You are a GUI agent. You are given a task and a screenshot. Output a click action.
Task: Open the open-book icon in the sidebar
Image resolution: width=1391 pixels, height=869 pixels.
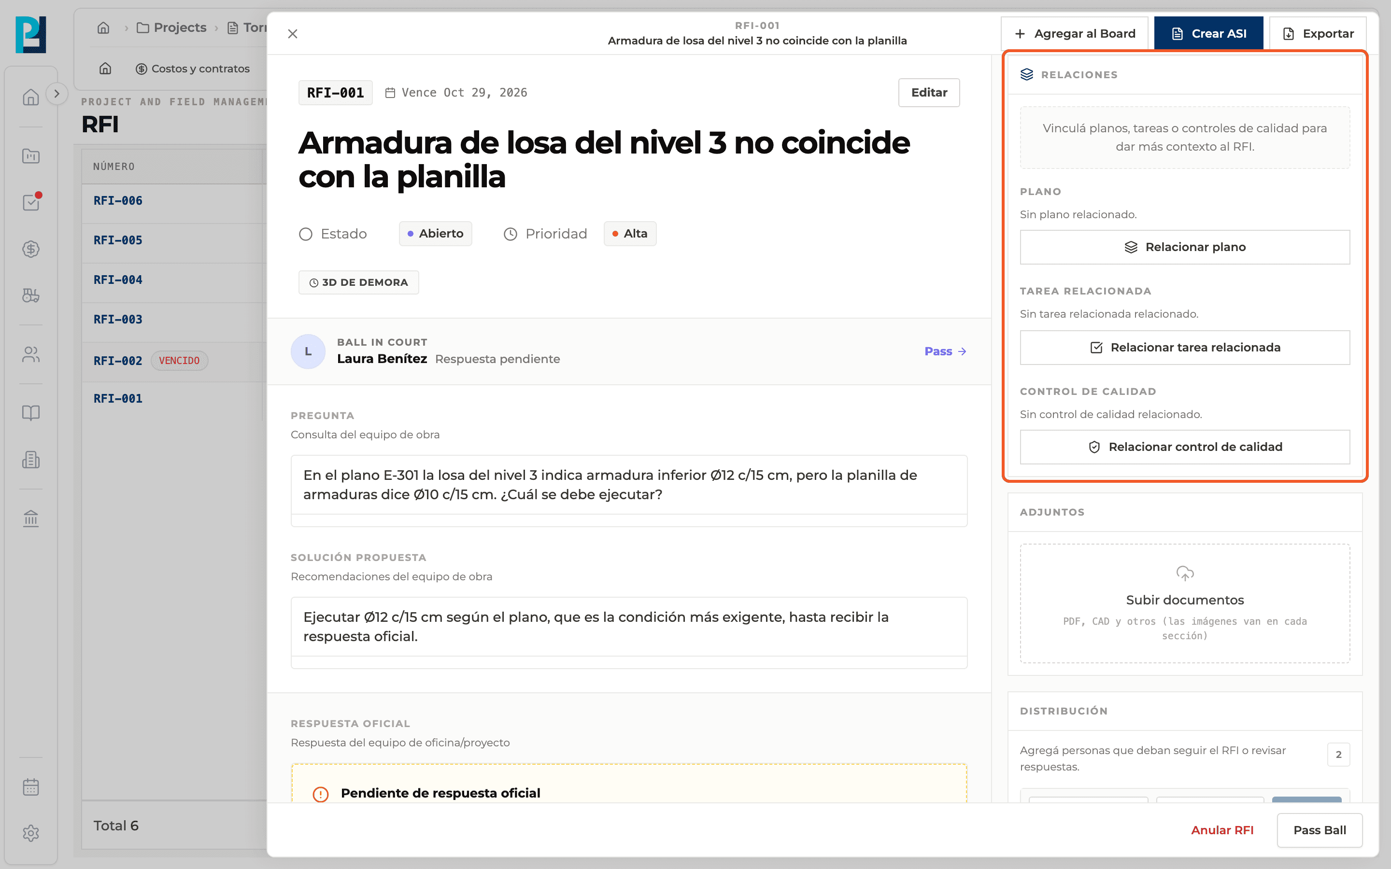tap(30, 413)
